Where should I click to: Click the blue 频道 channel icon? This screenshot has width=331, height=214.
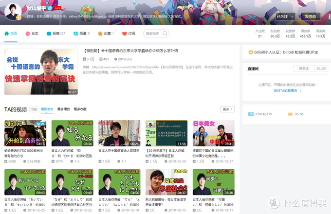click(76, 34)
